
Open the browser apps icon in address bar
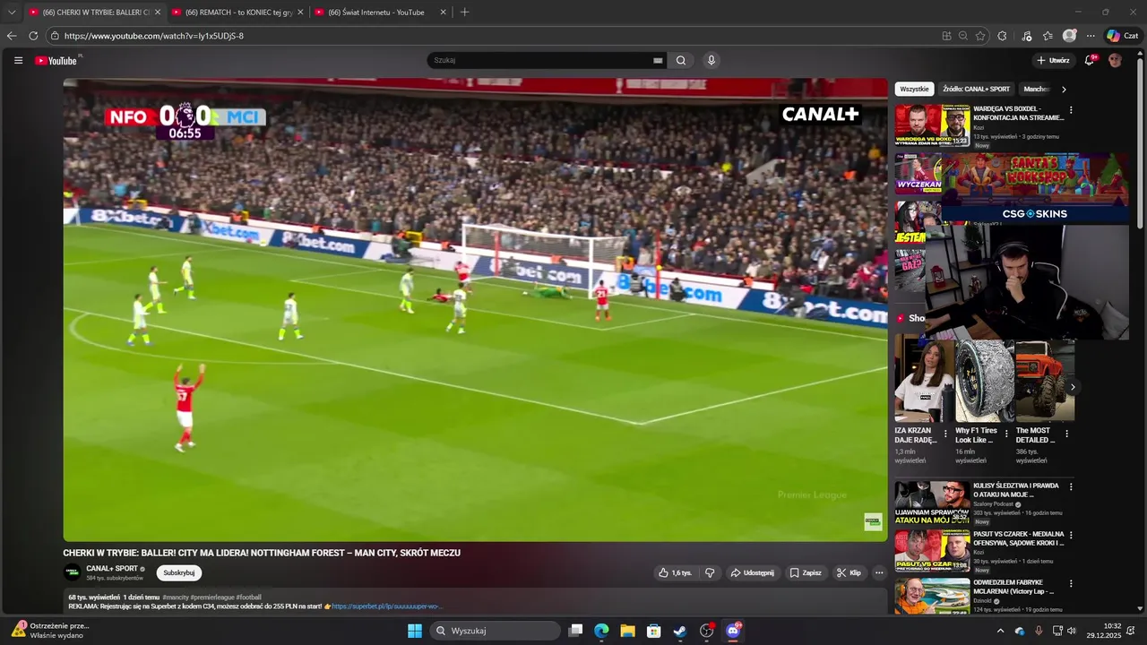click(x=946, y=36)
